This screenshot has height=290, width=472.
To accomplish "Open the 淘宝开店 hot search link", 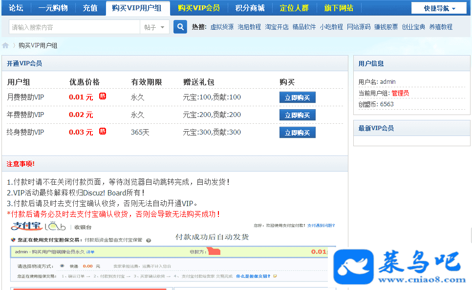I will (277, 27).
